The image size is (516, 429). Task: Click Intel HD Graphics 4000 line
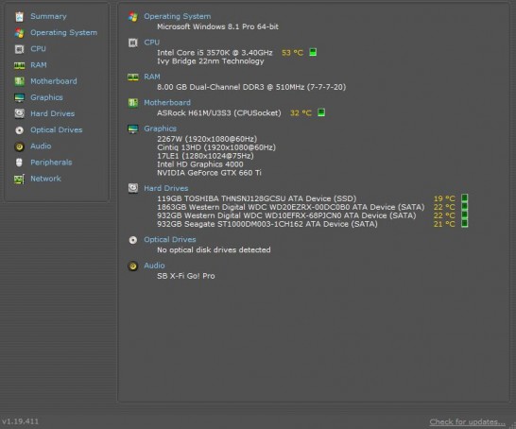pos(200,164)
